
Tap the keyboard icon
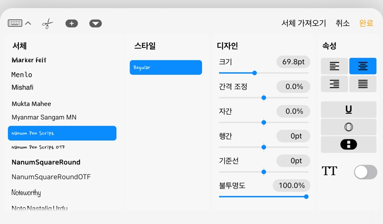[x=15, y=23]
